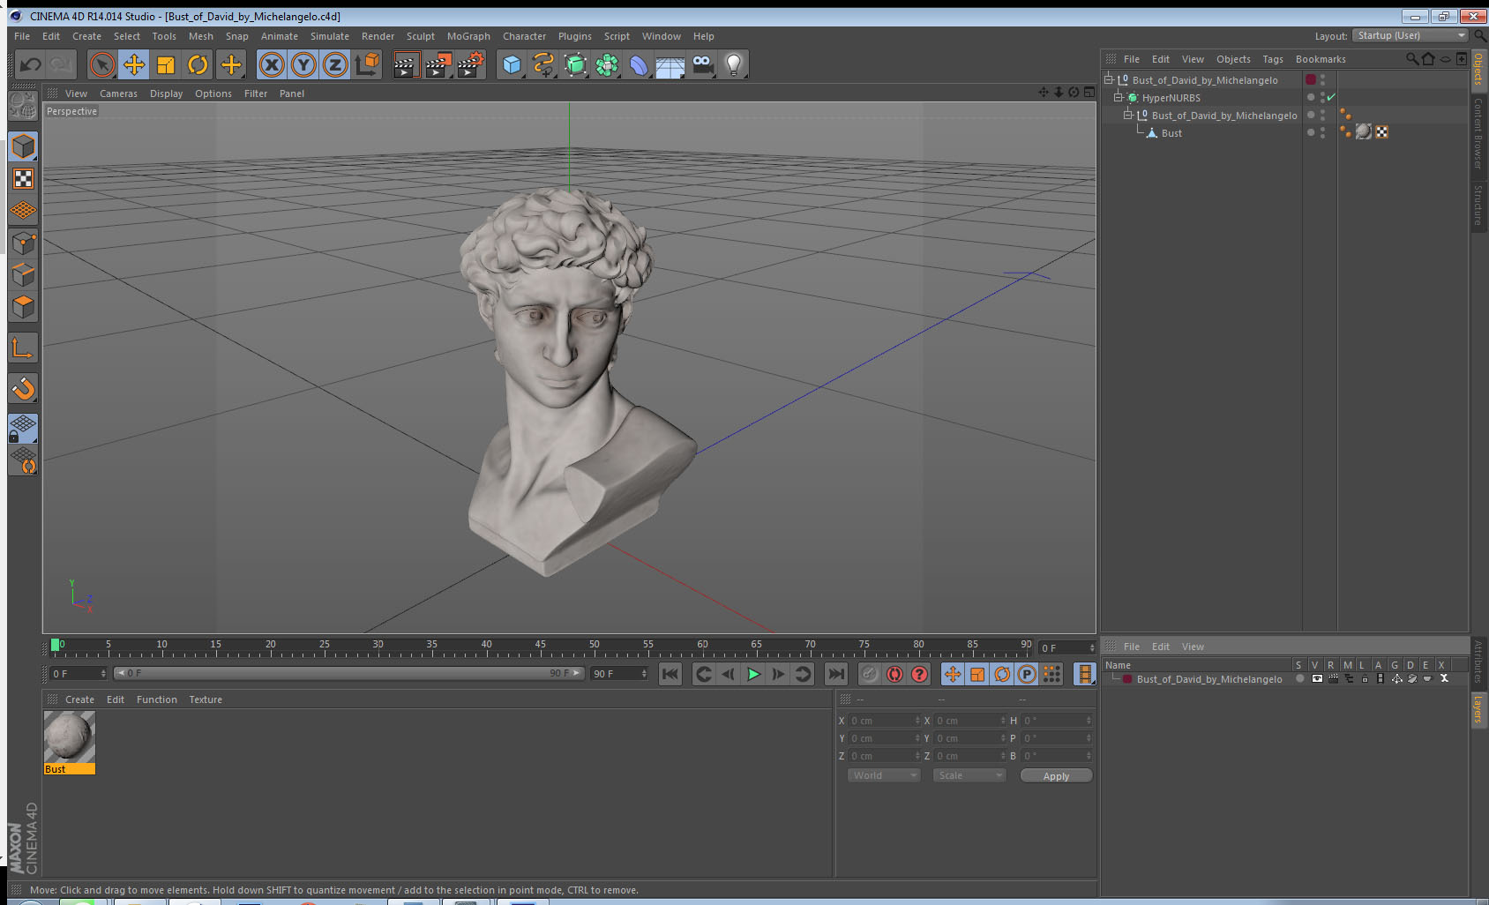Open the Sculpt menu

pyautogui.click(x=420, y=36)
